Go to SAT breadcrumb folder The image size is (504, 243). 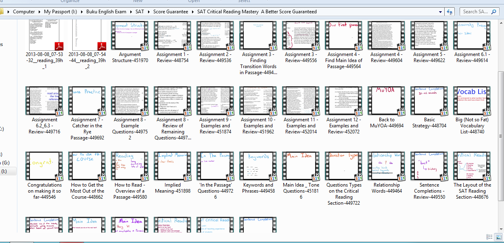pos(140,12)
